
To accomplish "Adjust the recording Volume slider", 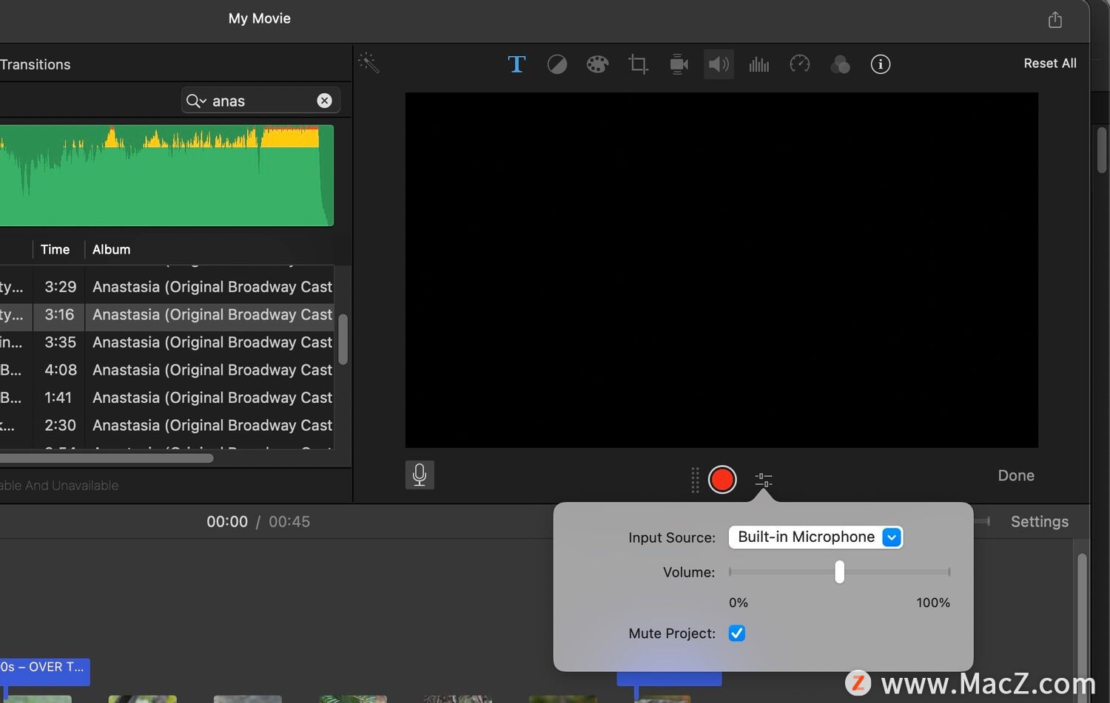I will point(839,571).
